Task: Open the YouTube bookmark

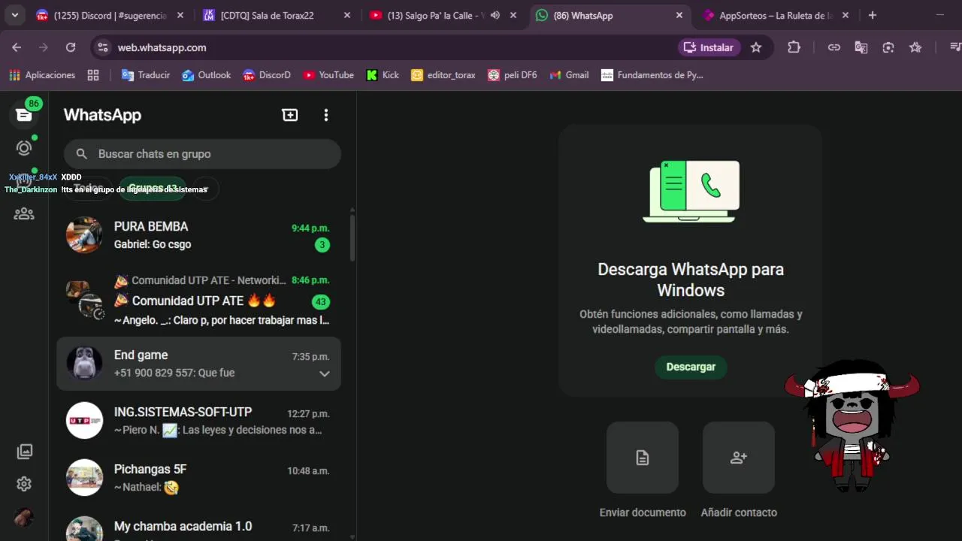Action: point(328,75)
